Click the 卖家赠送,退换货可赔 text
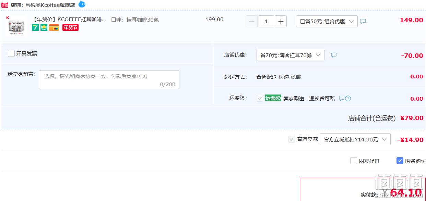The image size is (426, 201). [x=309, y=98]
